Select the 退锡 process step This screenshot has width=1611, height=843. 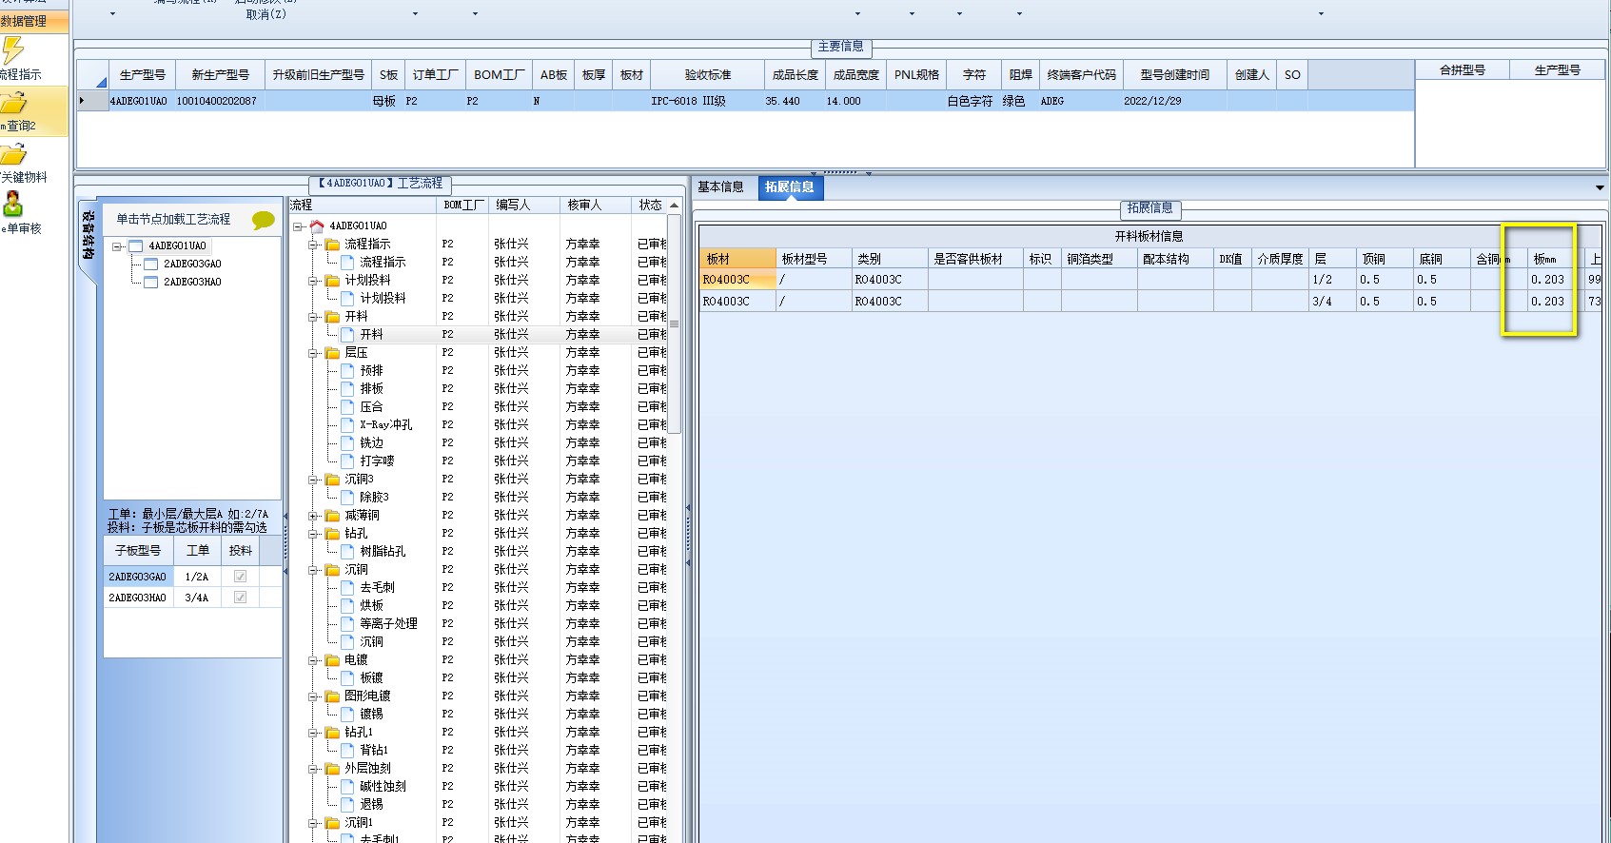click(x=371, y=805)
